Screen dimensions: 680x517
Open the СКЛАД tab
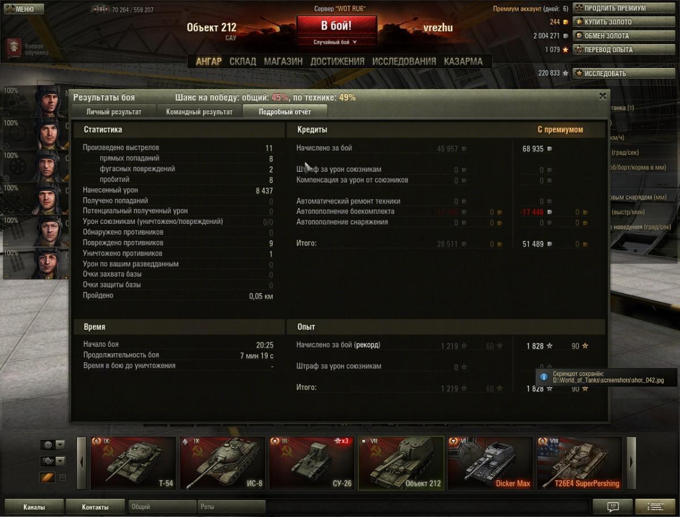[243, 61]
